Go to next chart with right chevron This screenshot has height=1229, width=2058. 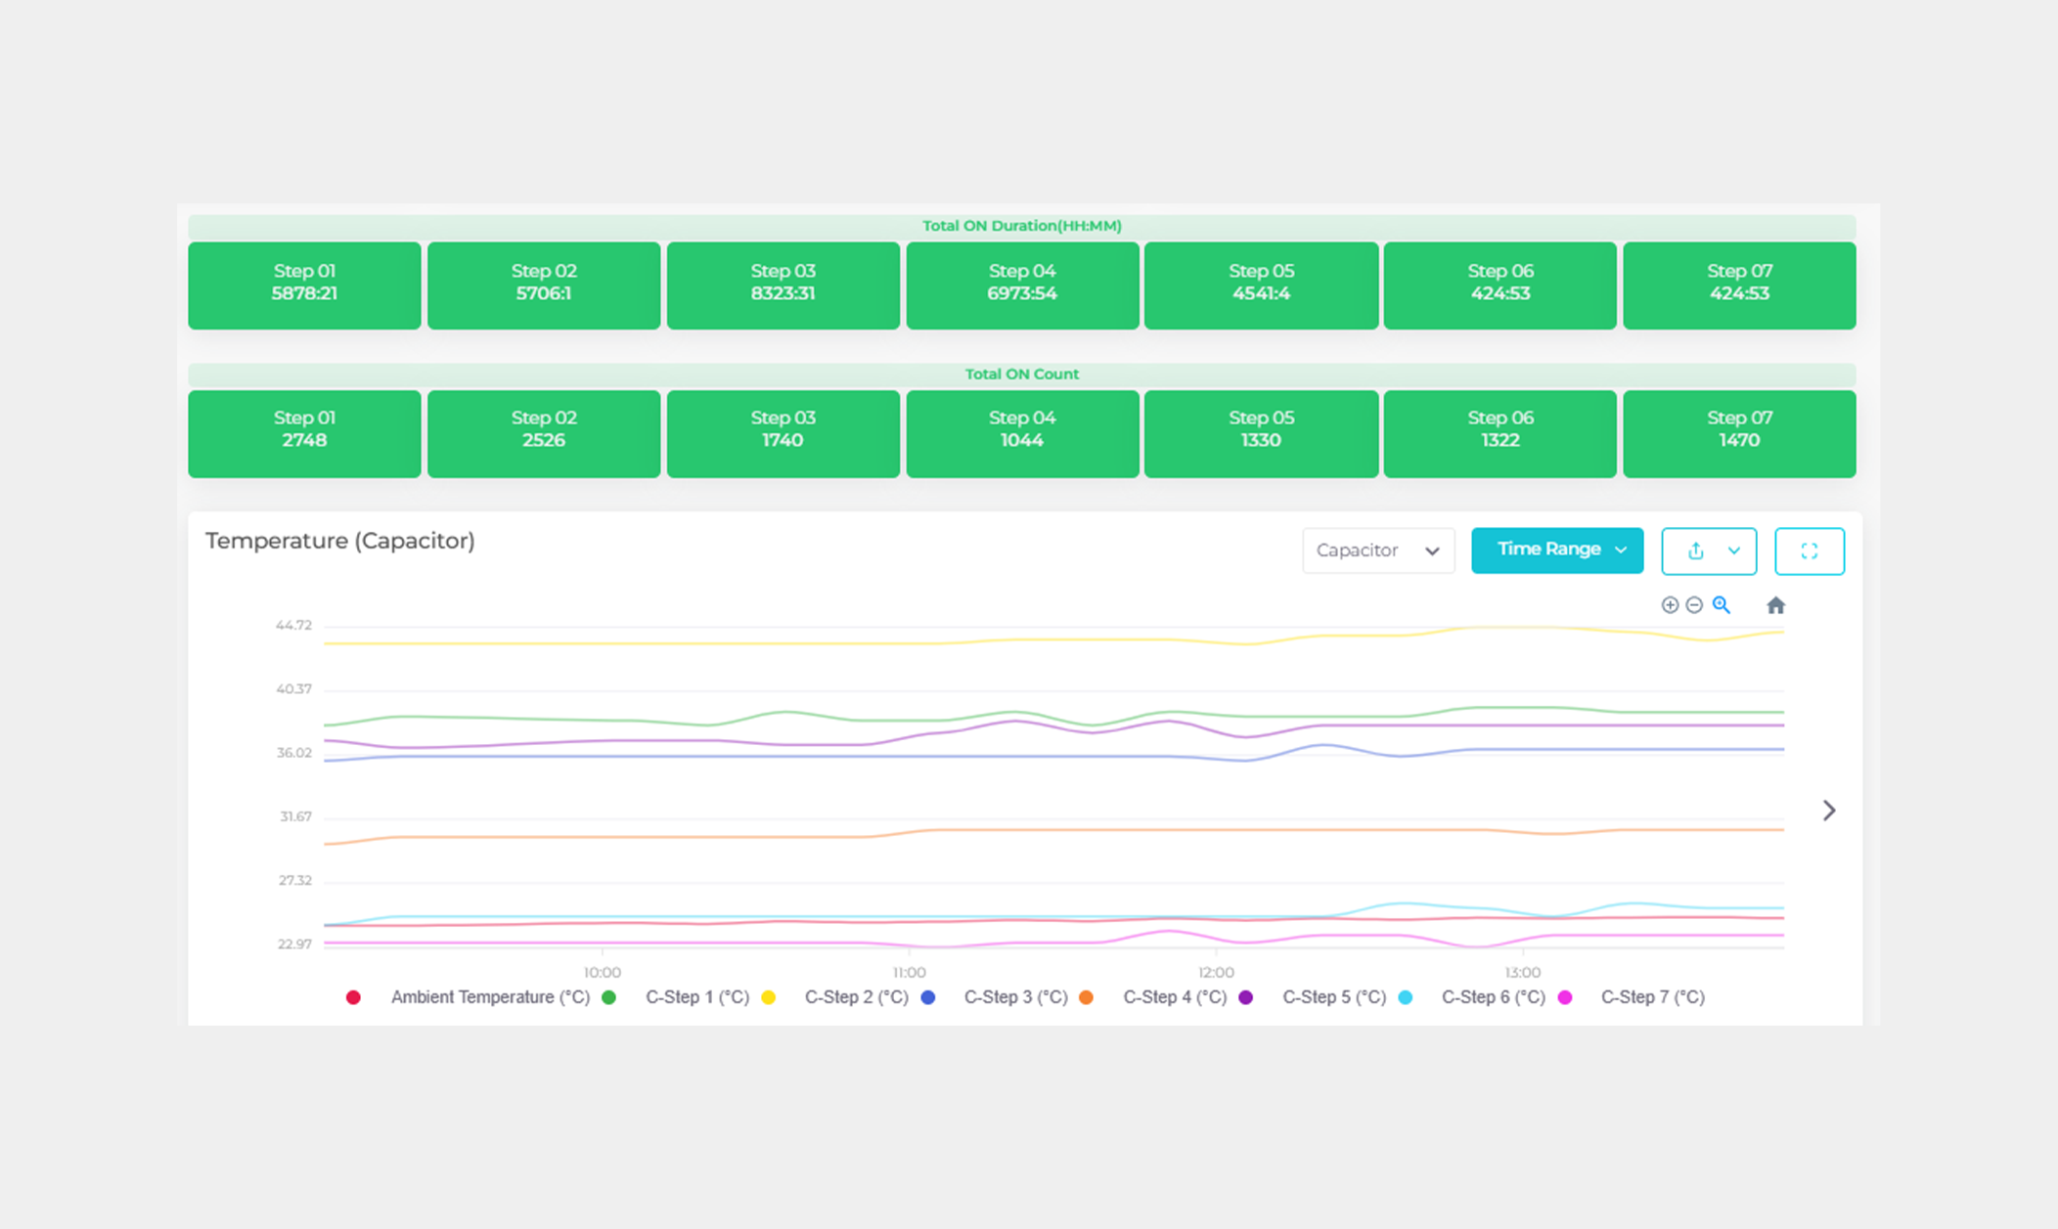point(1829,811)
